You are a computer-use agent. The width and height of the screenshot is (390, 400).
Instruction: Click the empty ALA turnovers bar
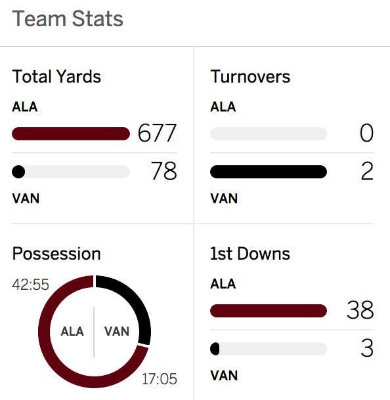(x=269, y=134)
